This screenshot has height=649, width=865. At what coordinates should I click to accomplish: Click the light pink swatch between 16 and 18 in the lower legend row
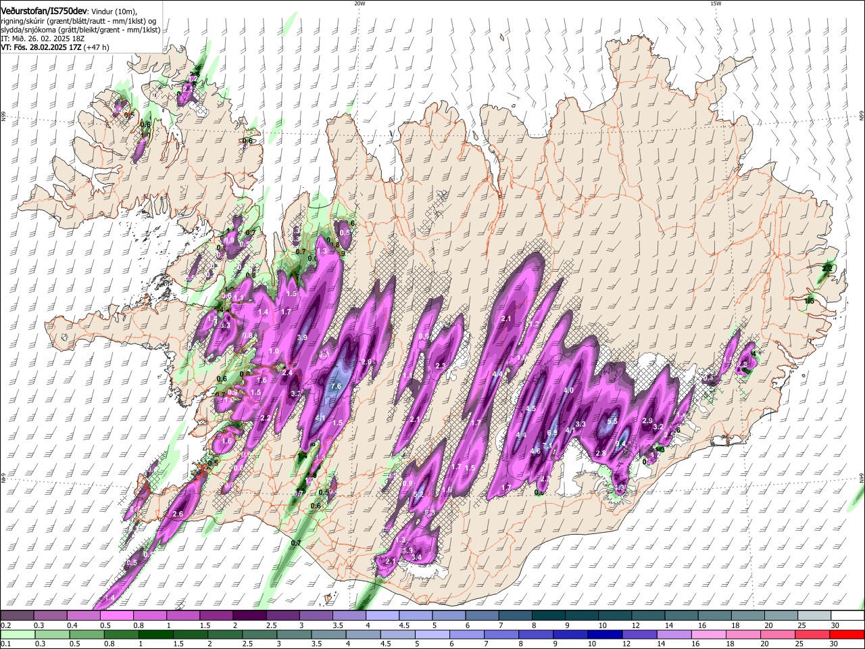coord(708,634)
